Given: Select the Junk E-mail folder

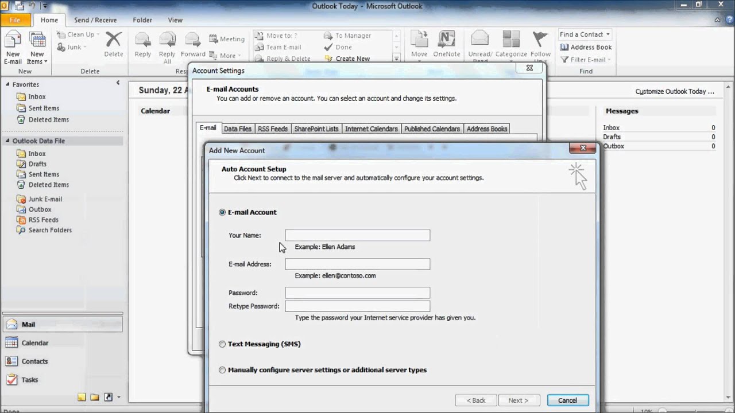Looking at the screenshot, I should point(45,199).
